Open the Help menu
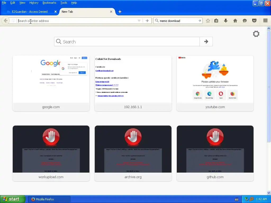 coord(74,3)
